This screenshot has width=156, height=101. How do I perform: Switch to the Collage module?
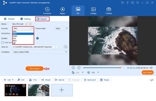coord(93,11)
